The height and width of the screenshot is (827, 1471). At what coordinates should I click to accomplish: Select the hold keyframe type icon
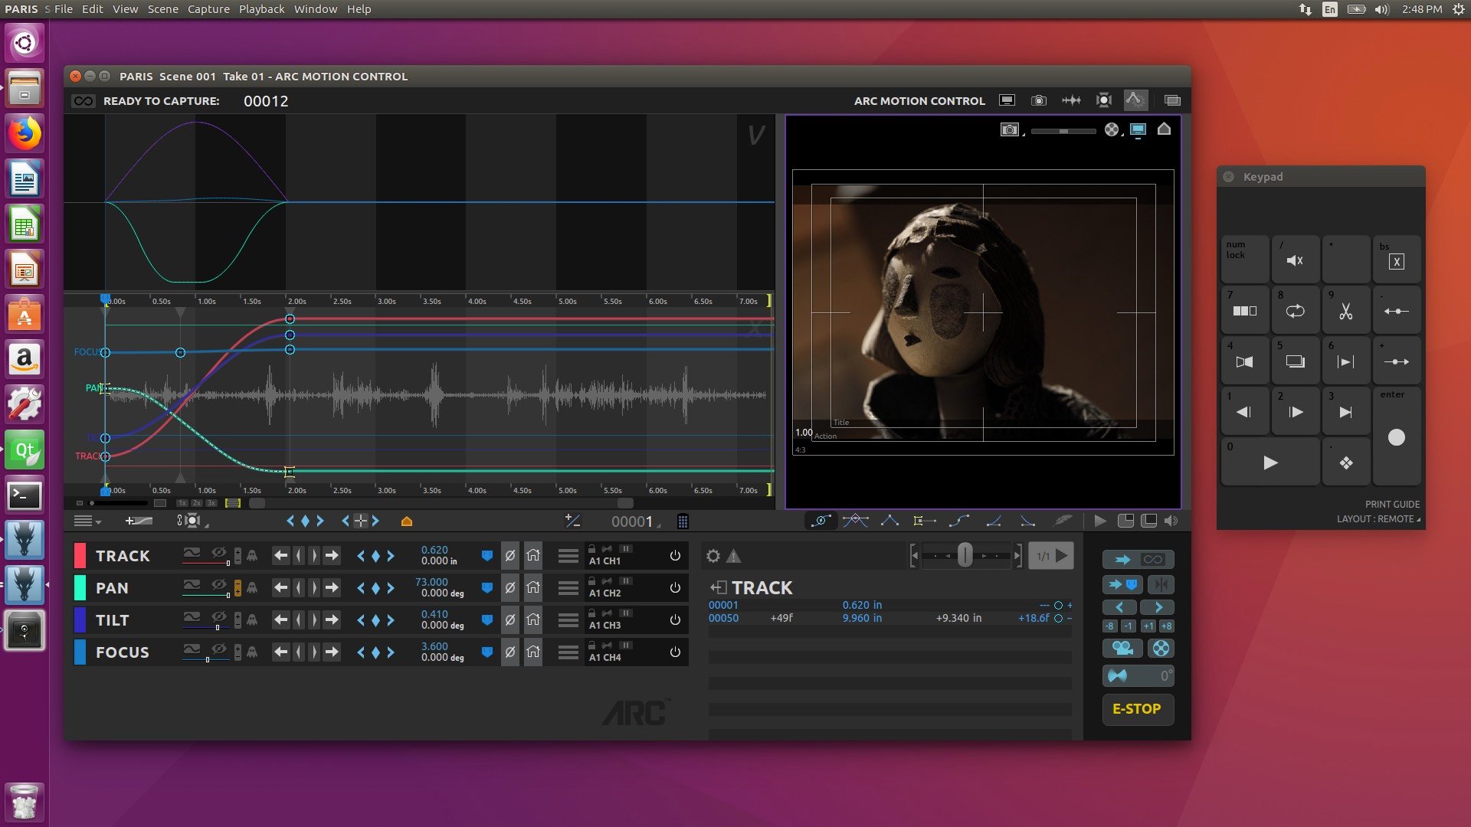[924, 521]
